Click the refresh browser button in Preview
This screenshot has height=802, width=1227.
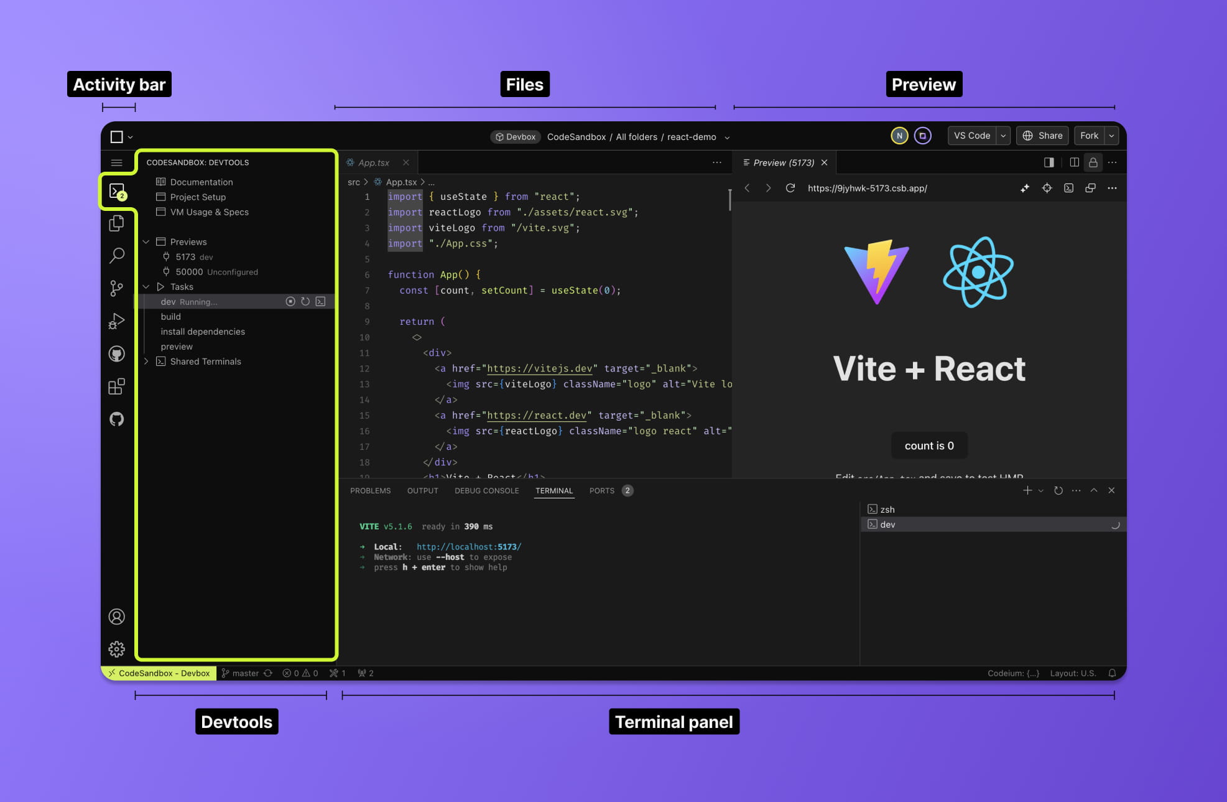(790, 188)
